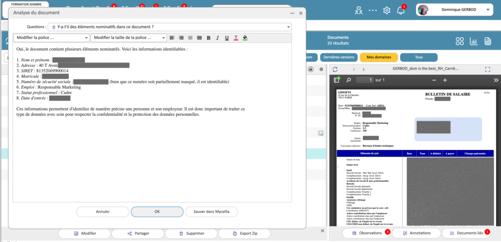
Task: Switch to the statistics chart view
Action: 474,42
